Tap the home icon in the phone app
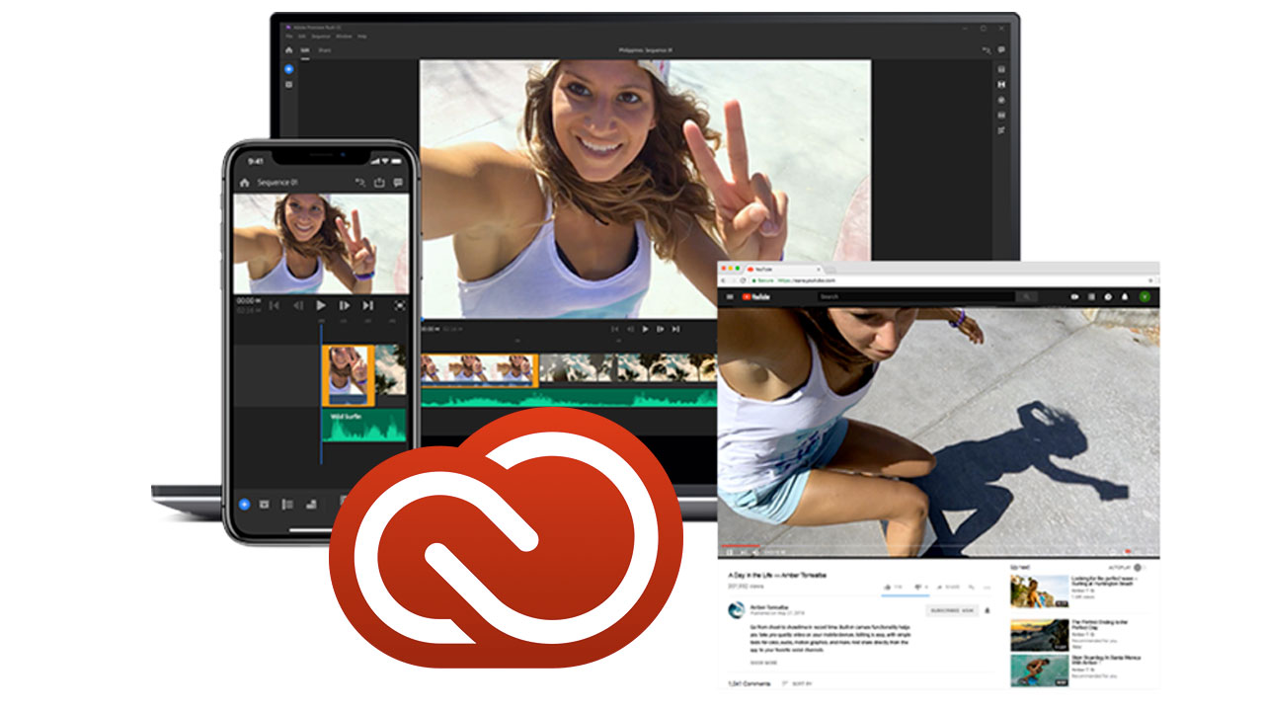Viewport: 1264px width, 711px height. [x=244, y=183]
